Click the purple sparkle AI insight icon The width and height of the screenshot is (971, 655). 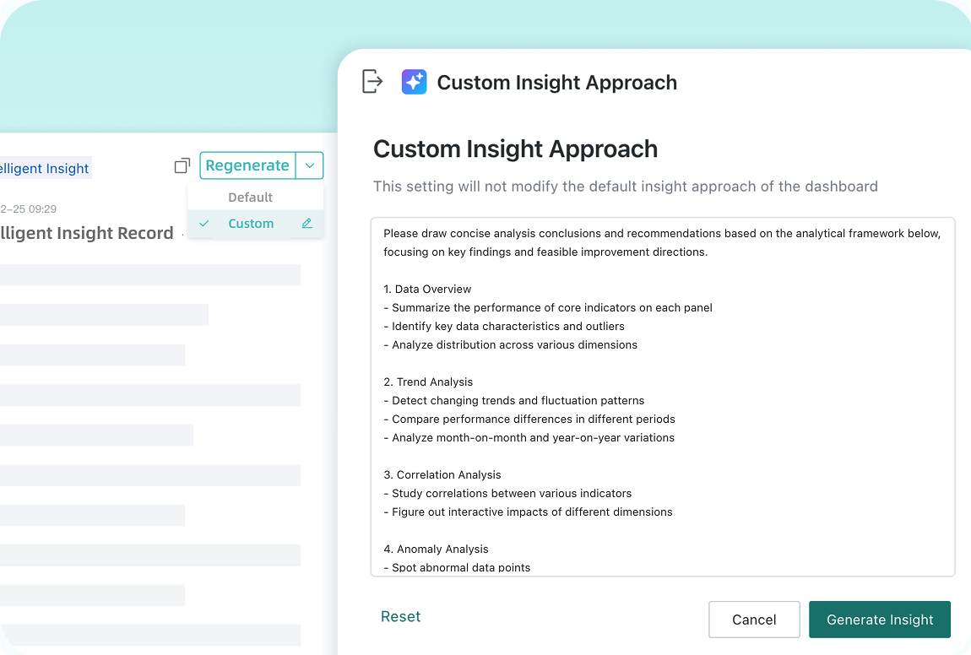414,82
